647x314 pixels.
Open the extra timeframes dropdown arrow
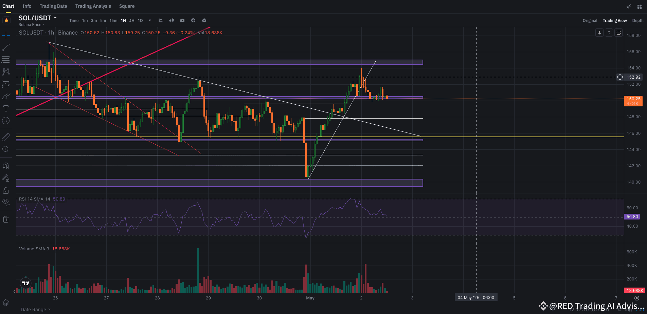click(x=149, y=20)
